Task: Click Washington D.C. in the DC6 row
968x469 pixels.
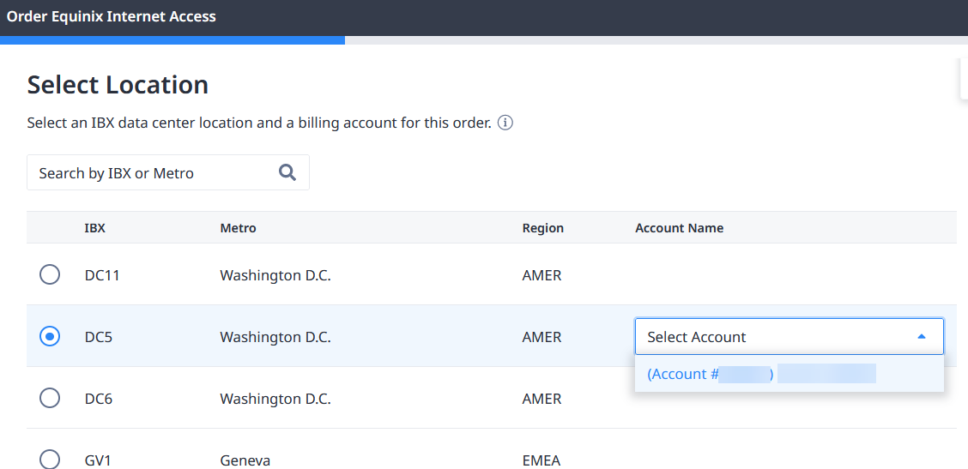Action: pos(275,399)
